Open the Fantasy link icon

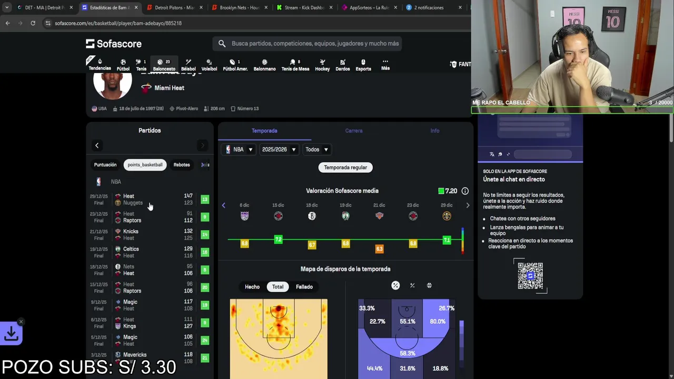pos(453,64)
